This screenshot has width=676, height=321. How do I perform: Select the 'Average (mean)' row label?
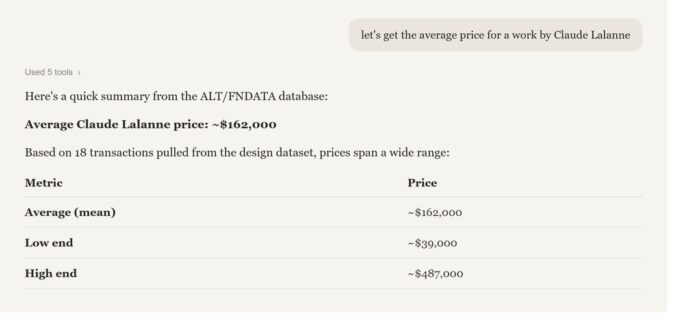tap(70, 212)
